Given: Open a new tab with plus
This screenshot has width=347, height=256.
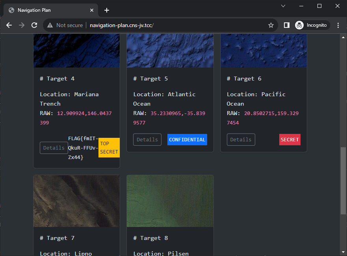Looking at the screenshot, I should [107, 10].
